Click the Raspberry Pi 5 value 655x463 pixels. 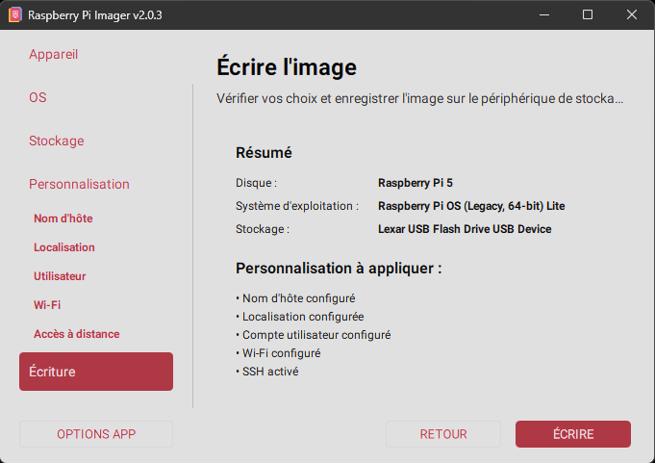pyautogui.click(x=416, y=183)
